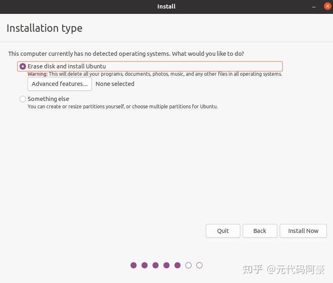Click the Installation type heading
The width and height of the screenshot is (333, 283).
(x=44, y=28)
